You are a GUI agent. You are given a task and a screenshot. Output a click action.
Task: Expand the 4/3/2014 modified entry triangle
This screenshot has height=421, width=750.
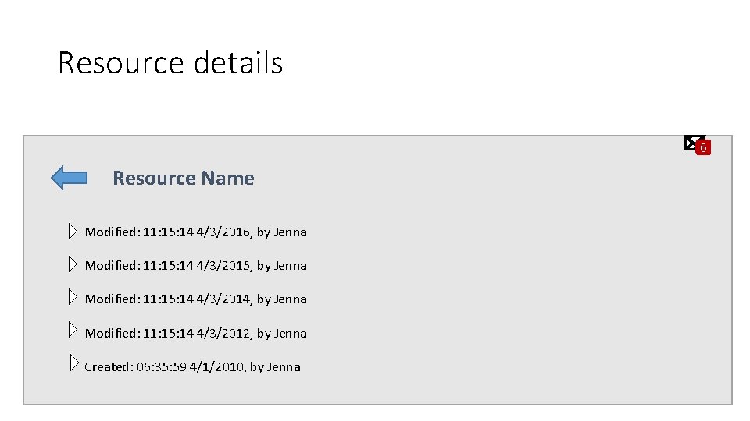pos(73,298)
